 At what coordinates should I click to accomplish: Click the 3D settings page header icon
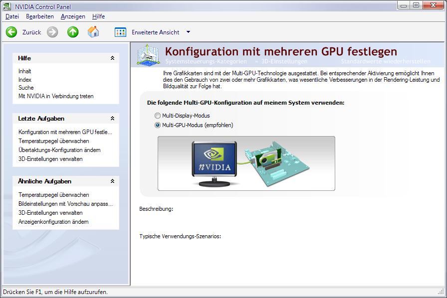click(x=147, y=54)
